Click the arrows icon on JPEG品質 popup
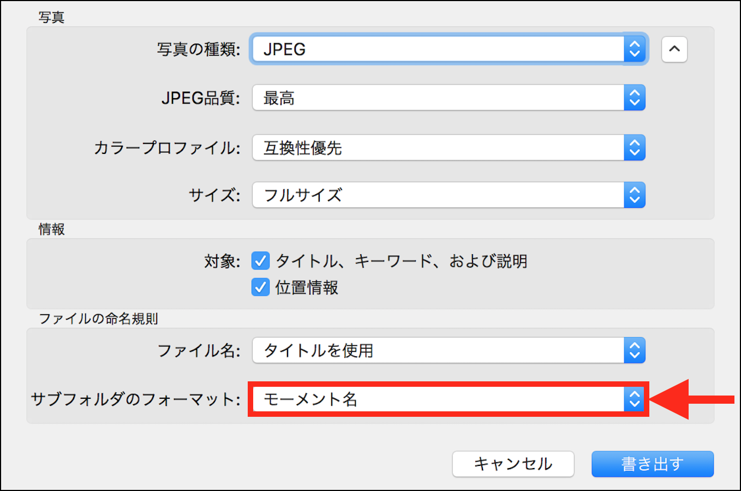Viewport: 741px width, 491px height. (x=635, y=98)
